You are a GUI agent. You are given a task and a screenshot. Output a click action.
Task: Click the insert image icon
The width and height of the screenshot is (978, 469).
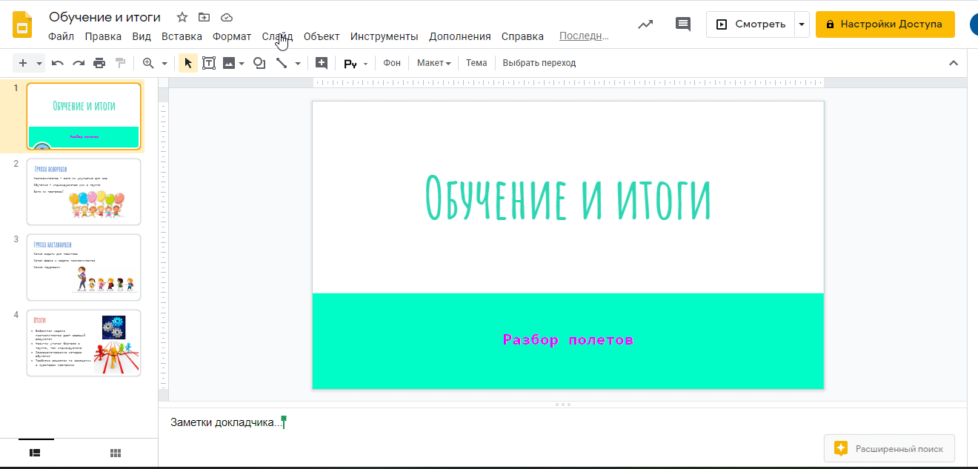coord(229,63)
